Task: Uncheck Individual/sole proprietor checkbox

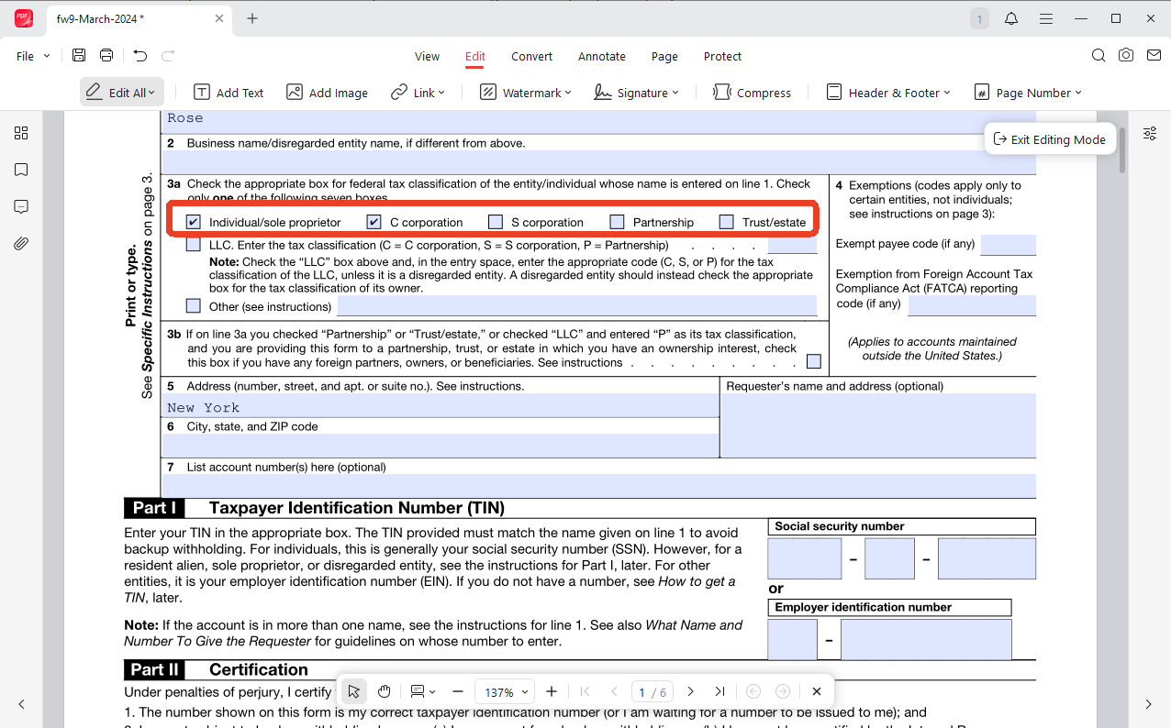Action: pos(194,222)
